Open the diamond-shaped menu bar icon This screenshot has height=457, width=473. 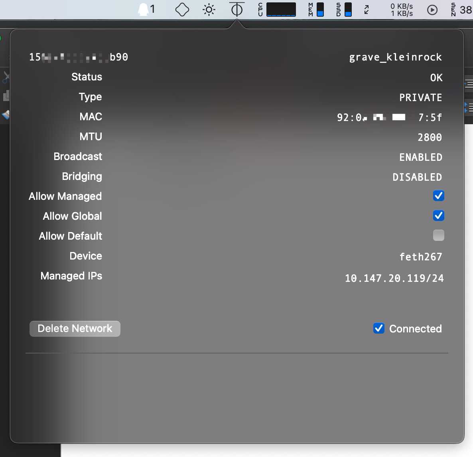click(182, 10)
